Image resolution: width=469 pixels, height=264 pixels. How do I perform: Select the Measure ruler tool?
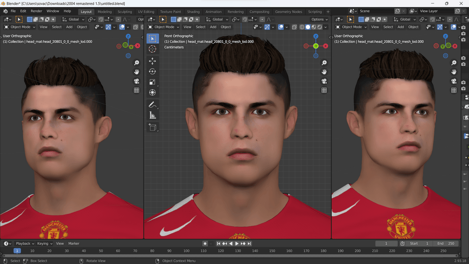[152, 115]
